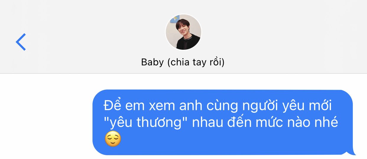Click the relieved face emoji in message
The height and width of the screenshot is (159, 367).
pos(113,140)
